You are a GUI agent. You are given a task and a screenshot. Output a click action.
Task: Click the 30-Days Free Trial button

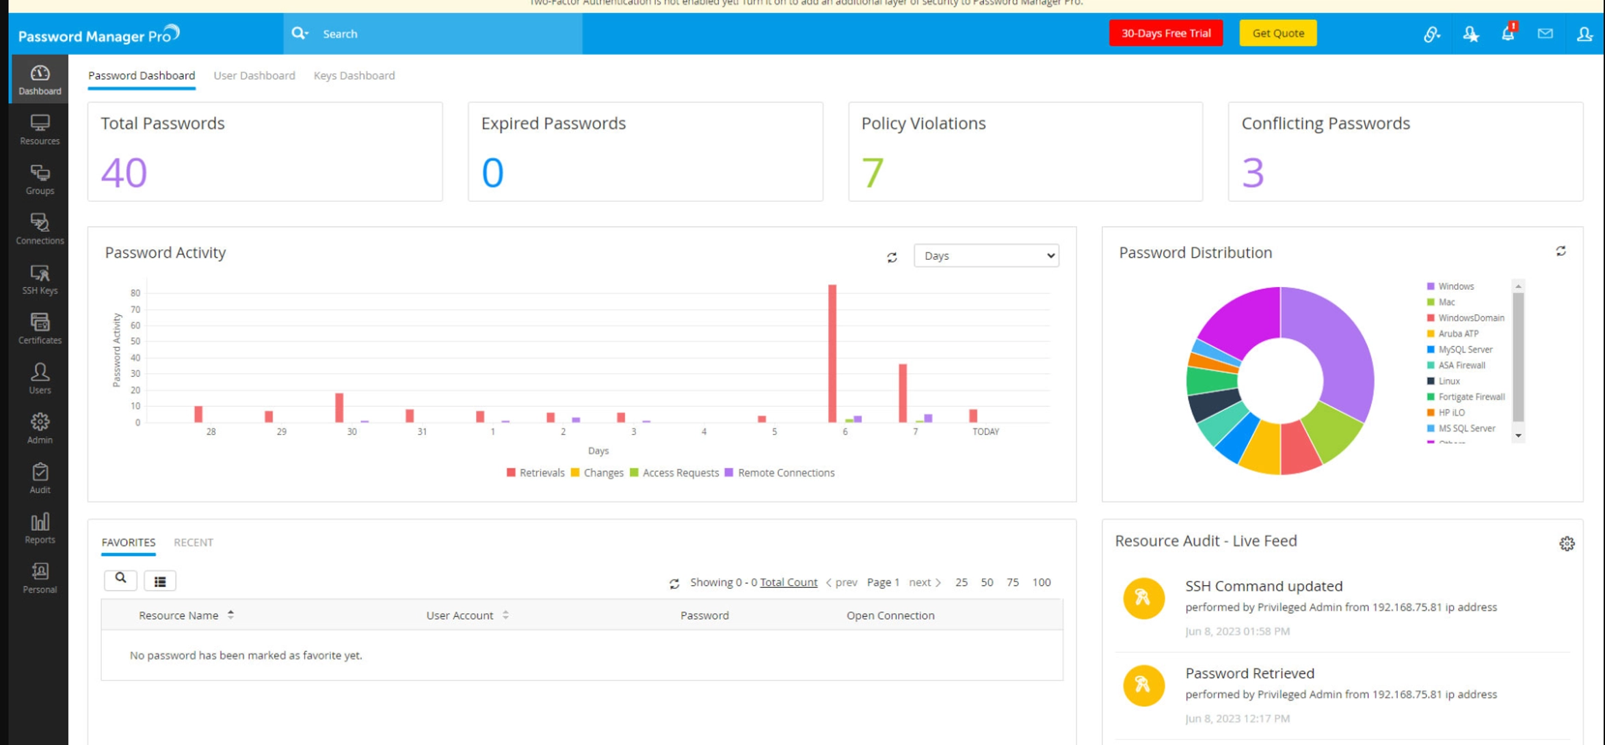tap(1166, 33)
